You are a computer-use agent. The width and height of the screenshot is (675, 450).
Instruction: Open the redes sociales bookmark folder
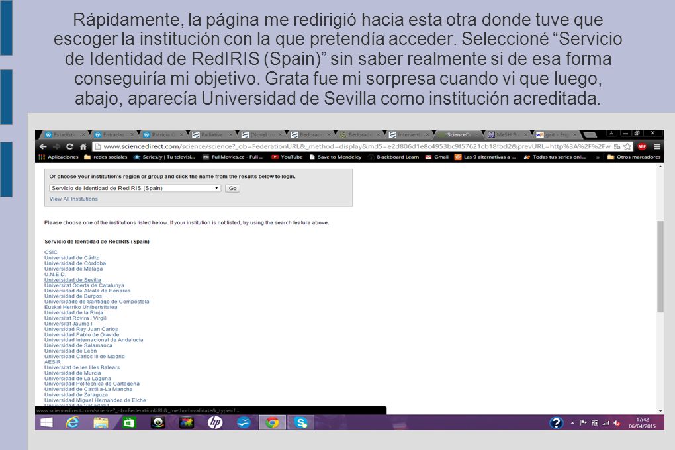coord(106,157)
